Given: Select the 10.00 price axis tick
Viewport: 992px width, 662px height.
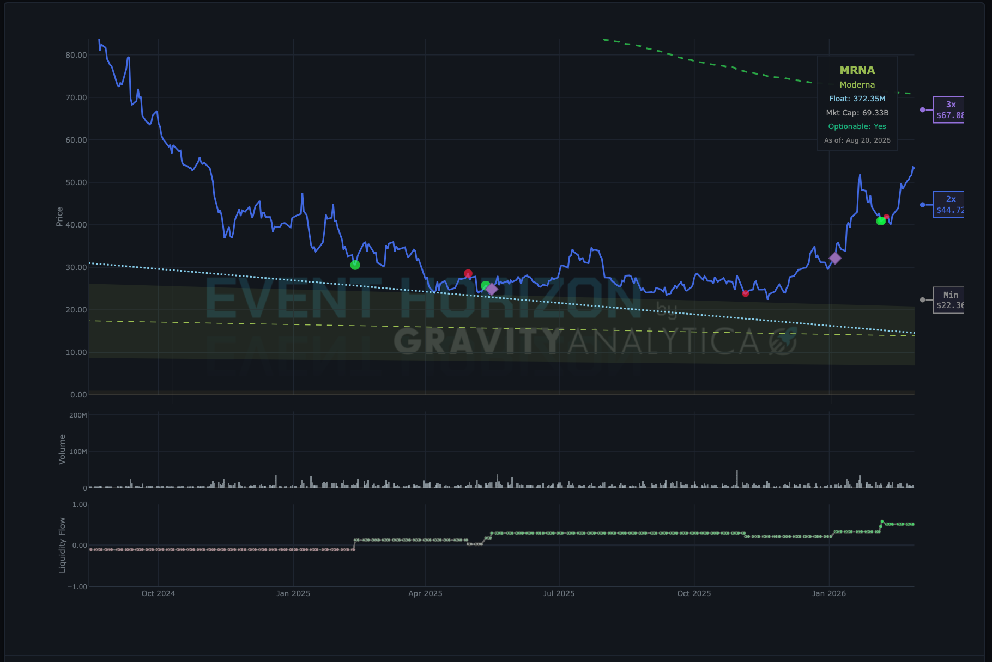Looking at the screenshot, I should 76,352.
